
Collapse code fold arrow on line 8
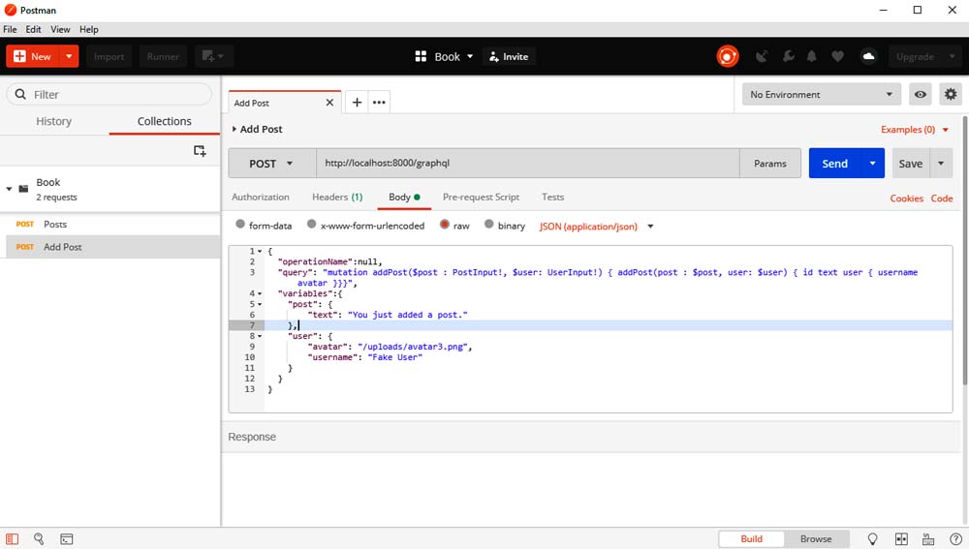point(260,337)
